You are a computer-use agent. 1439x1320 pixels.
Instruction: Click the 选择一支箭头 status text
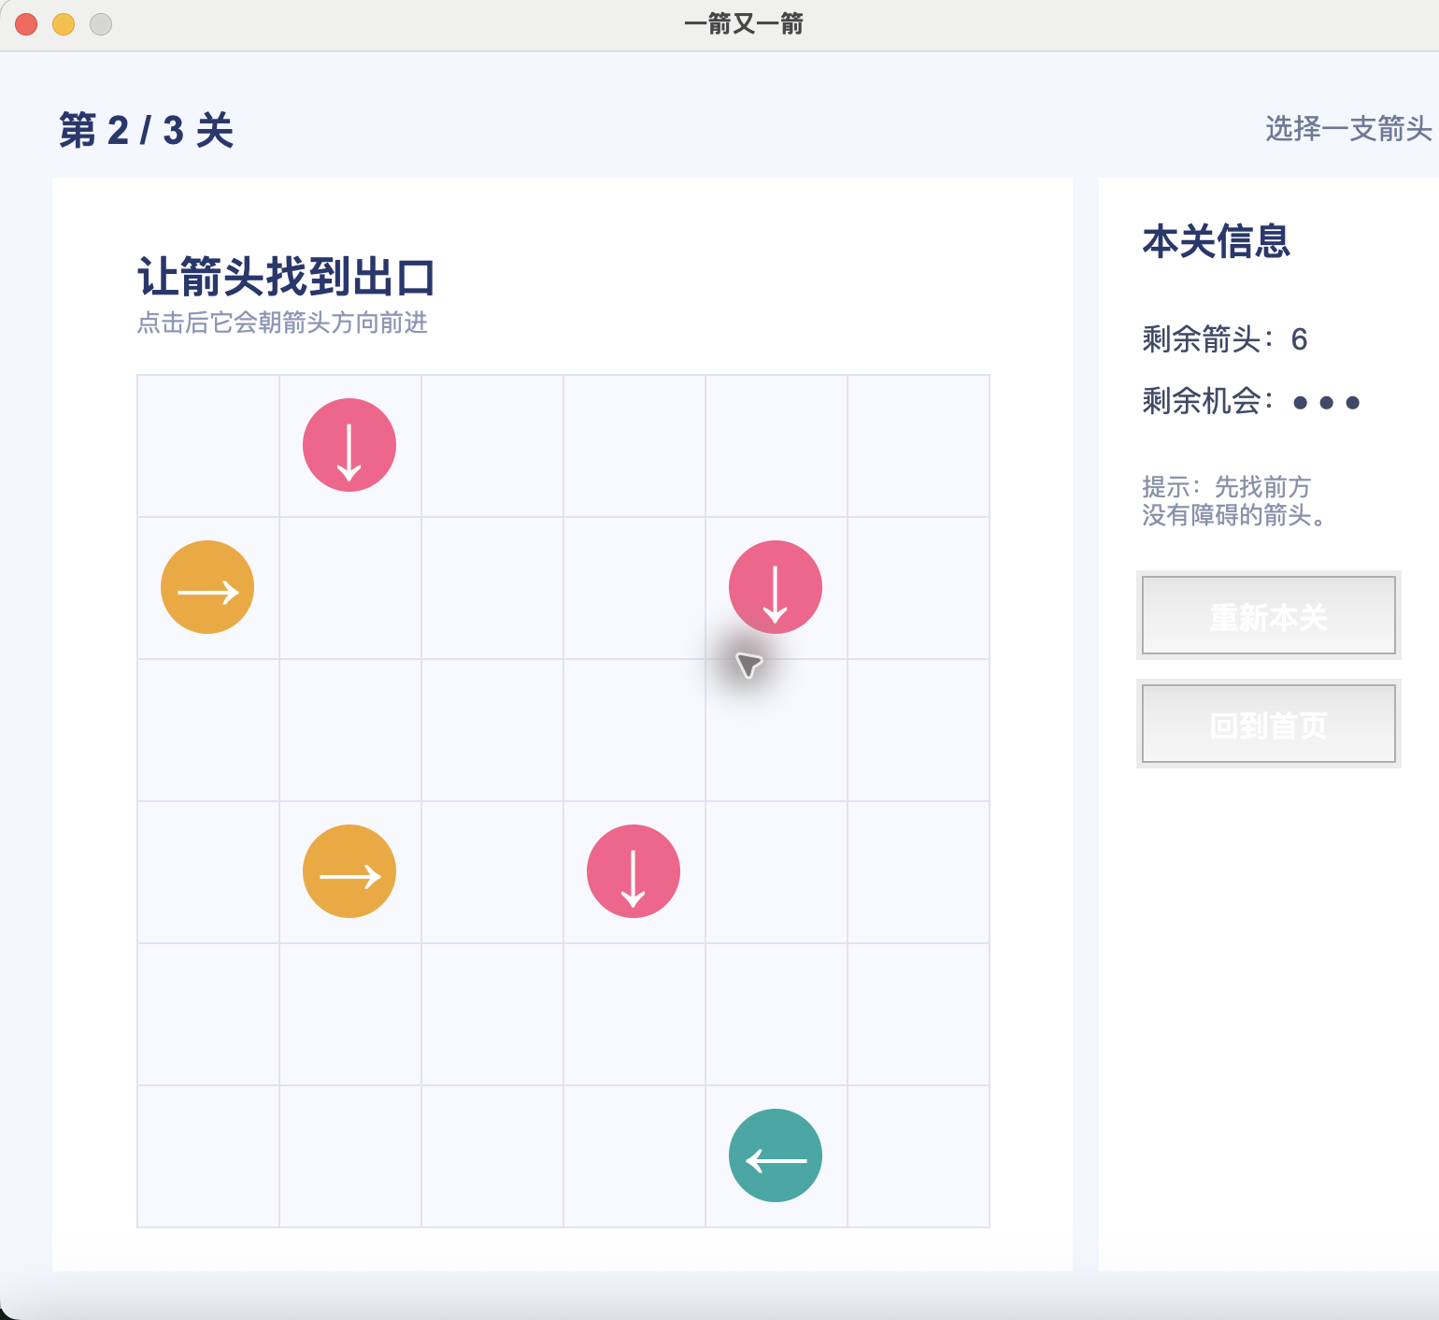point(1348,128)
